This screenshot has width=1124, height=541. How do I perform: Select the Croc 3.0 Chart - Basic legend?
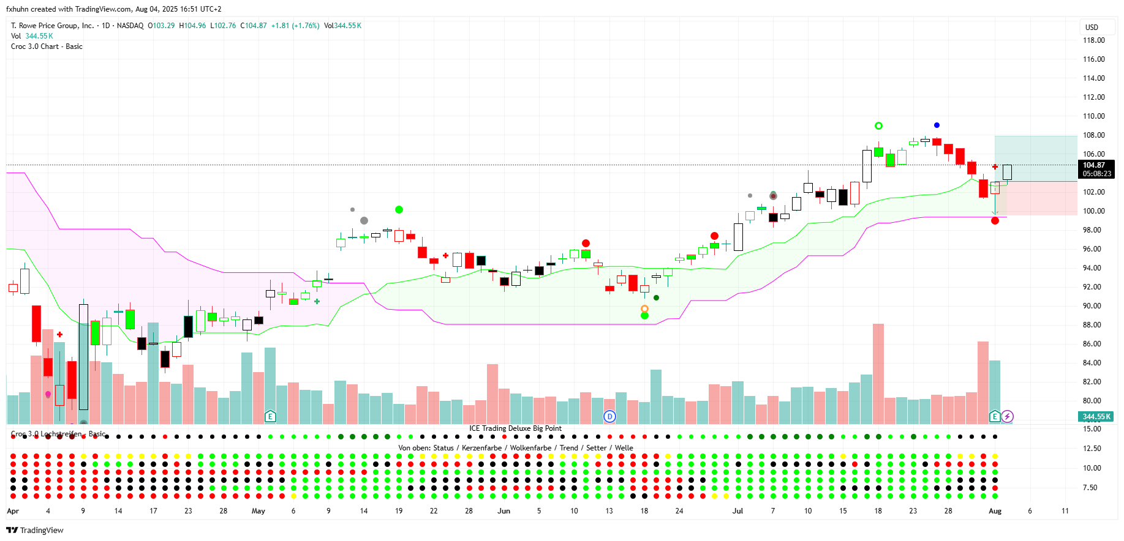(x=47, y=47)
